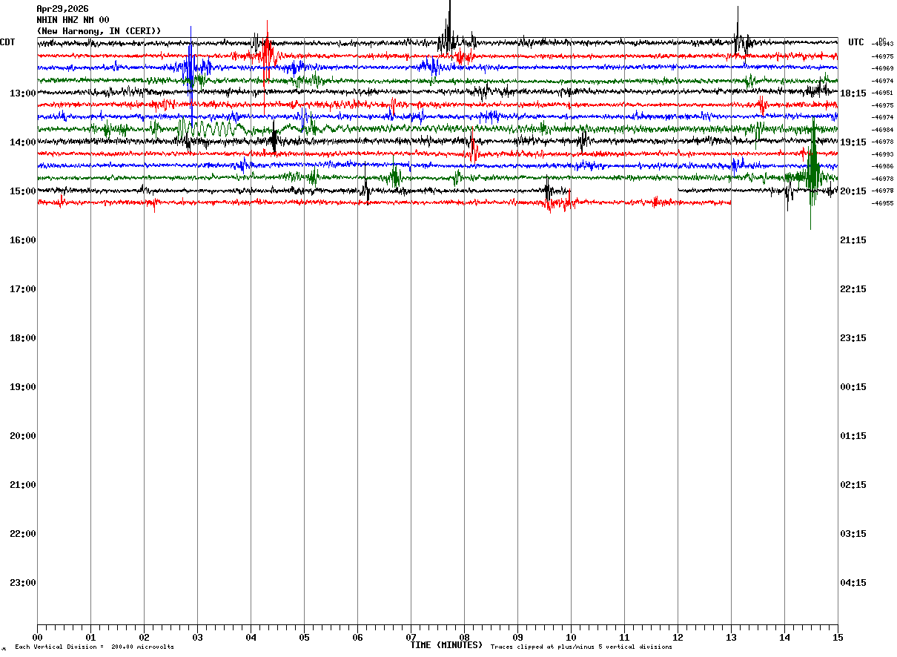Click the 04:15 UTC time label
897x657 pixels.
tap(853, 583)
